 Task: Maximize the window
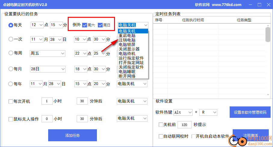259,5
